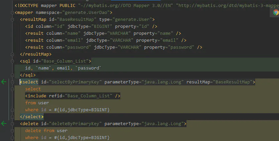279x141 pixels.
Task: Open in Chrome browser icon
Action: [x=276, y=12]
